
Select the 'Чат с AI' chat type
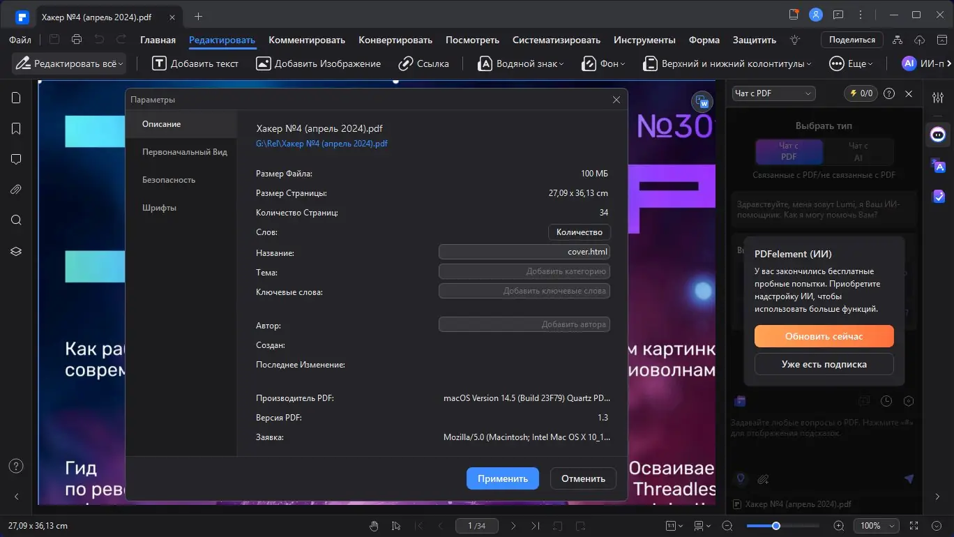click(x=858, y=151)
